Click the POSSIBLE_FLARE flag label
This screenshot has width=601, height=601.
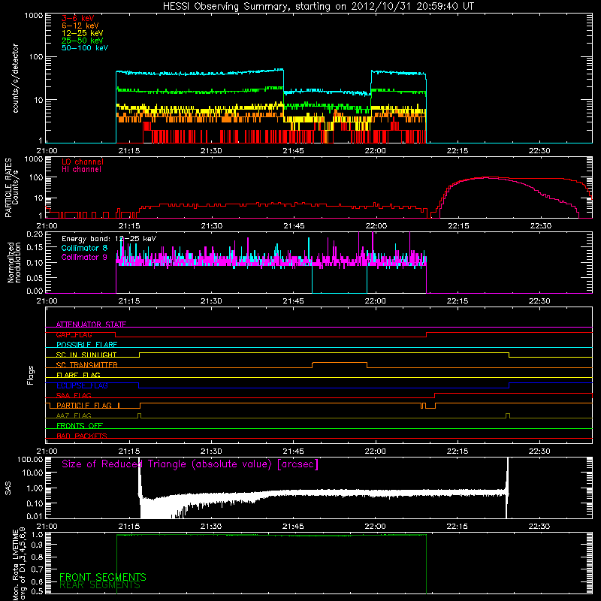[86, 345]
